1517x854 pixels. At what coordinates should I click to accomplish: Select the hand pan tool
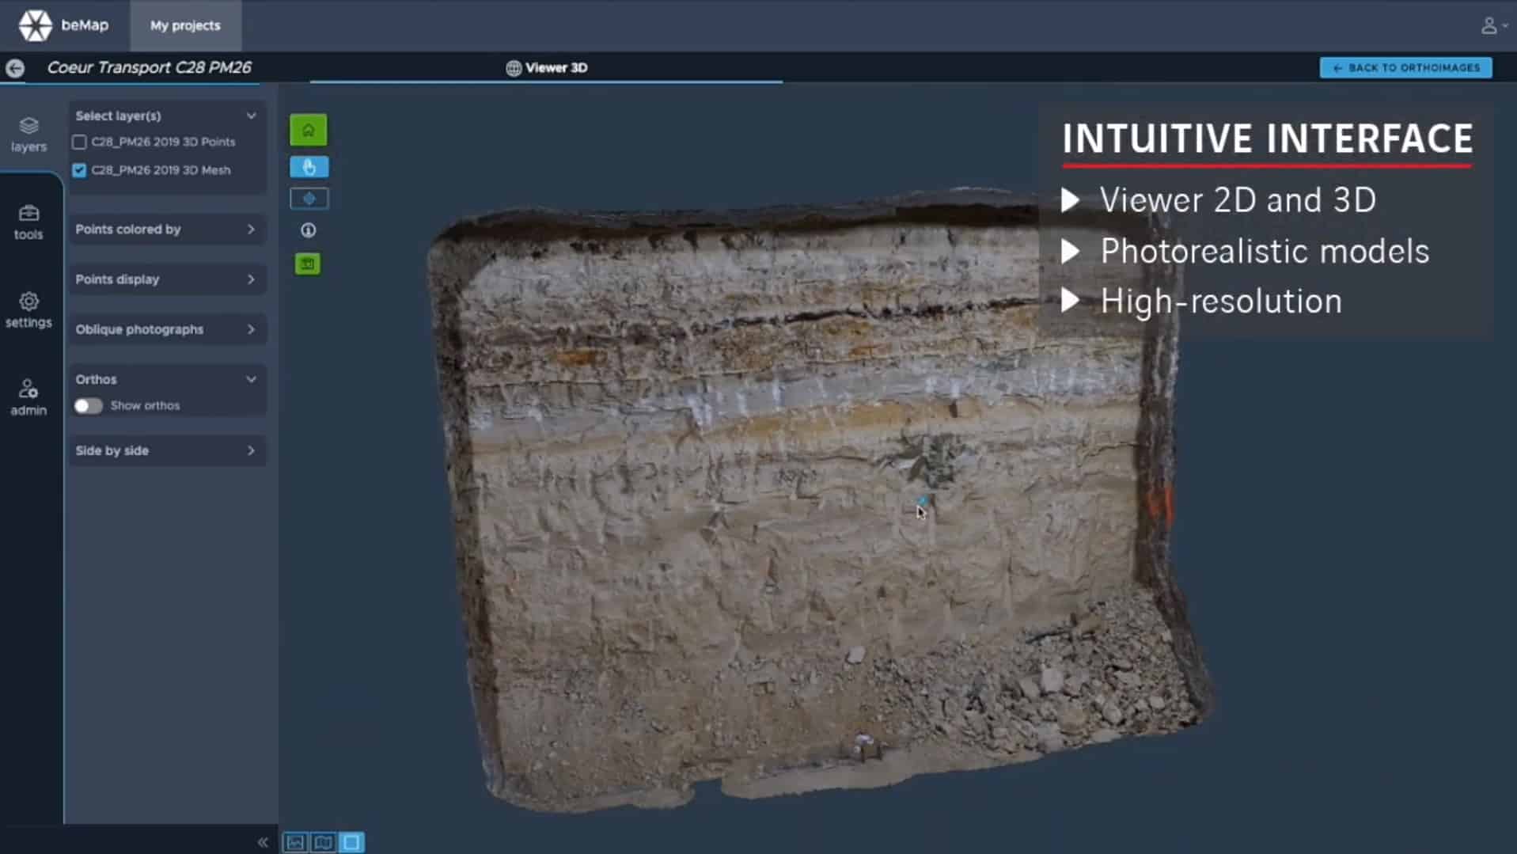pos(309,167)
